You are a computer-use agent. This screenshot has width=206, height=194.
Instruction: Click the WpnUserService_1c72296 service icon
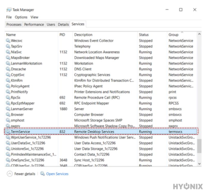click(8, 137)
